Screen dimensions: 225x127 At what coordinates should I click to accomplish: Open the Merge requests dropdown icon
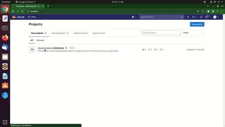194,17
